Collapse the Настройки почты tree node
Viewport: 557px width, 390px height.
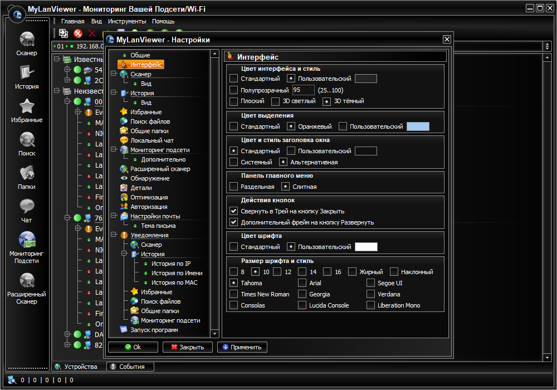point(114,216)
